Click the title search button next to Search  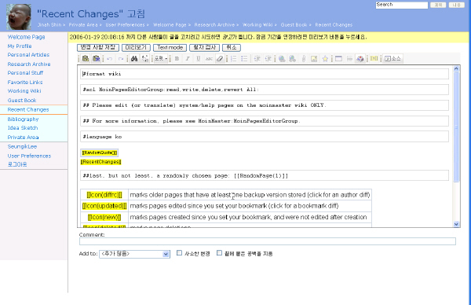[x=438, y=6]
